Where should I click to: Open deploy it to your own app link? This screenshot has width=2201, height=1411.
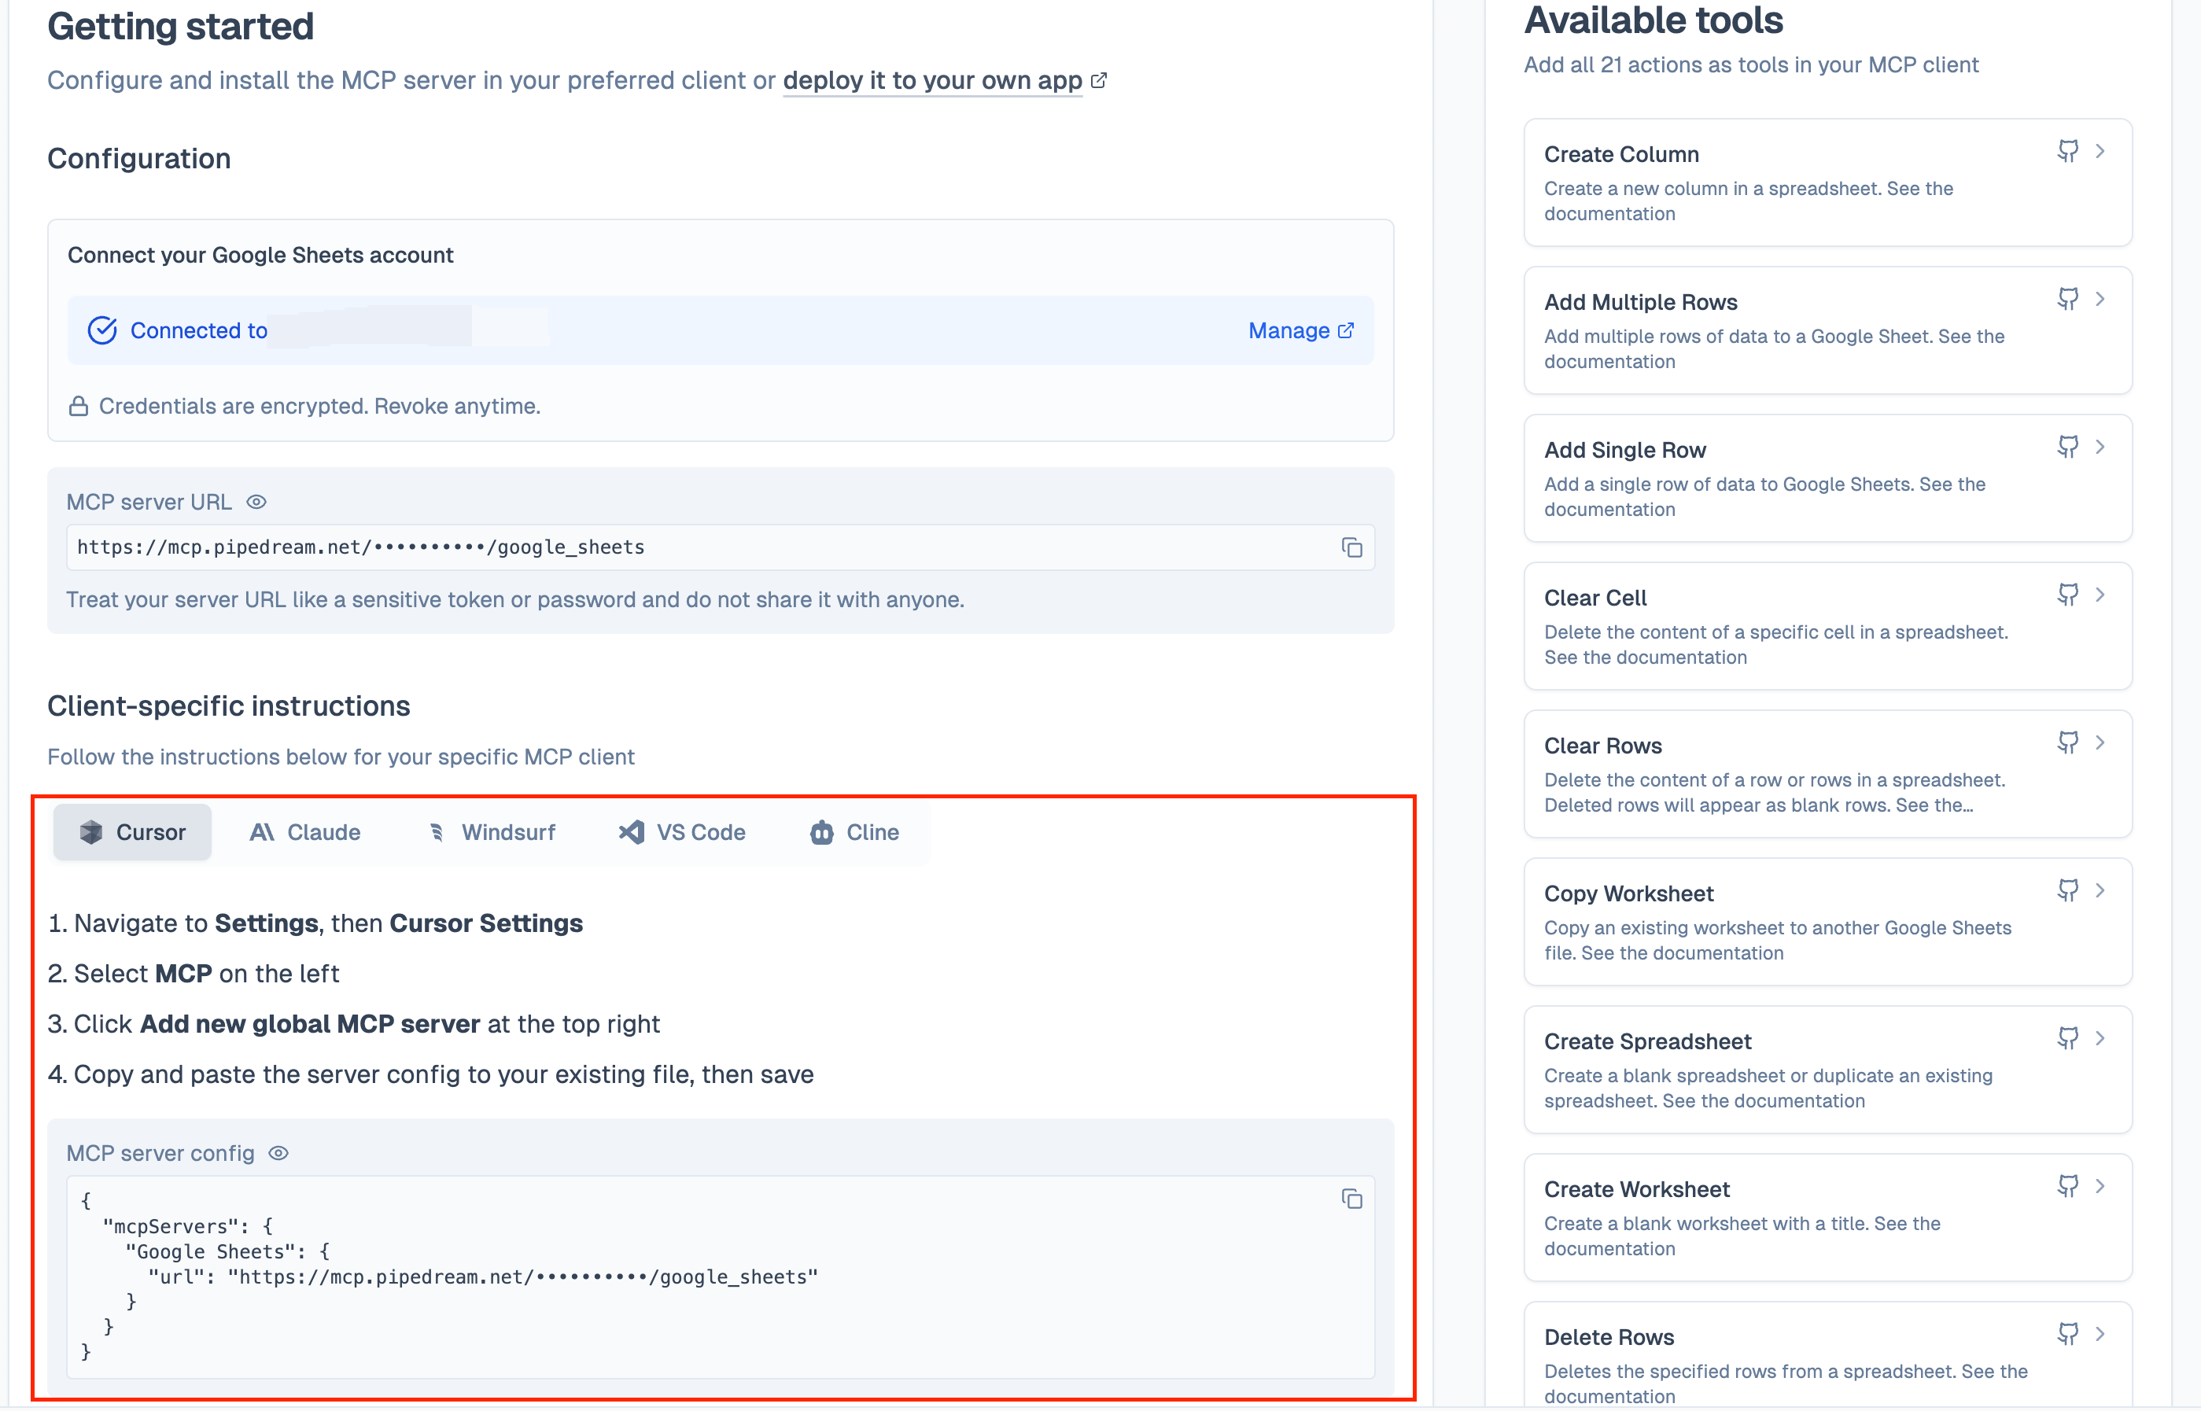(x=932, y=81)
